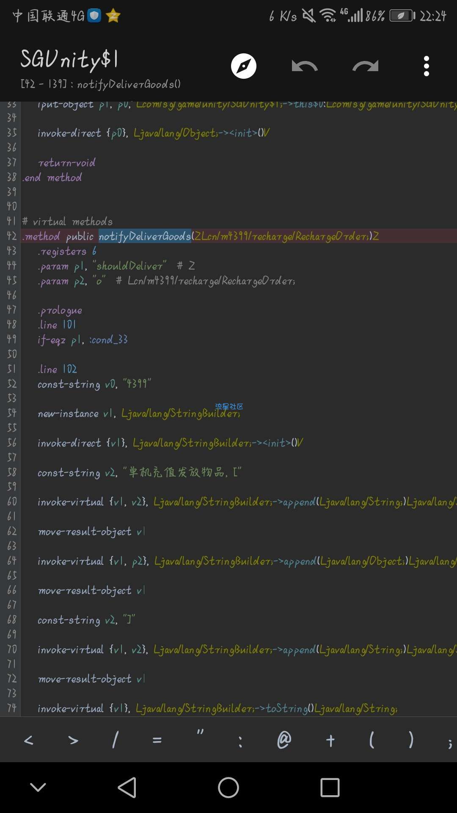Open the three-dot overflow menu
This screenshot has height=813, width=457.
click(x=427, y=66)
